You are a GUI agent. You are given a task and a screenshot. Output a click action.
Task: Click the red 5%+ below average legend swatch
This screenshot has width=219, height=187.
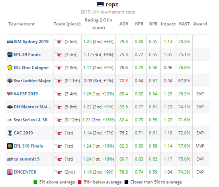[80, 182]
